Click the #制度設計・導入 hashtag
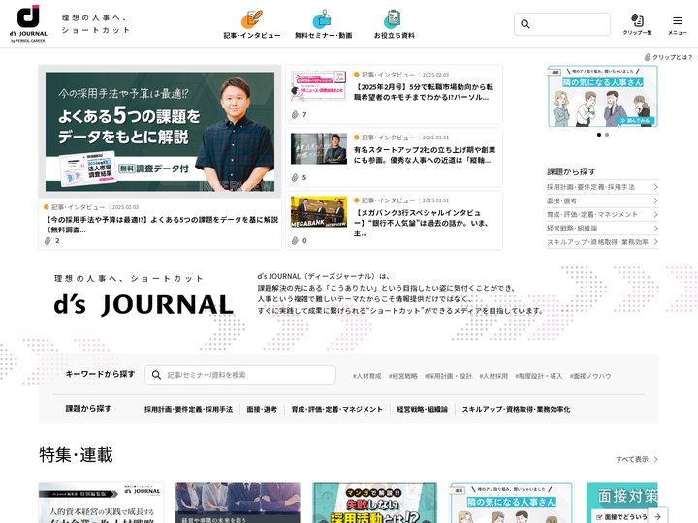This screenshot has height=523, width=698. tap(539, 376)
